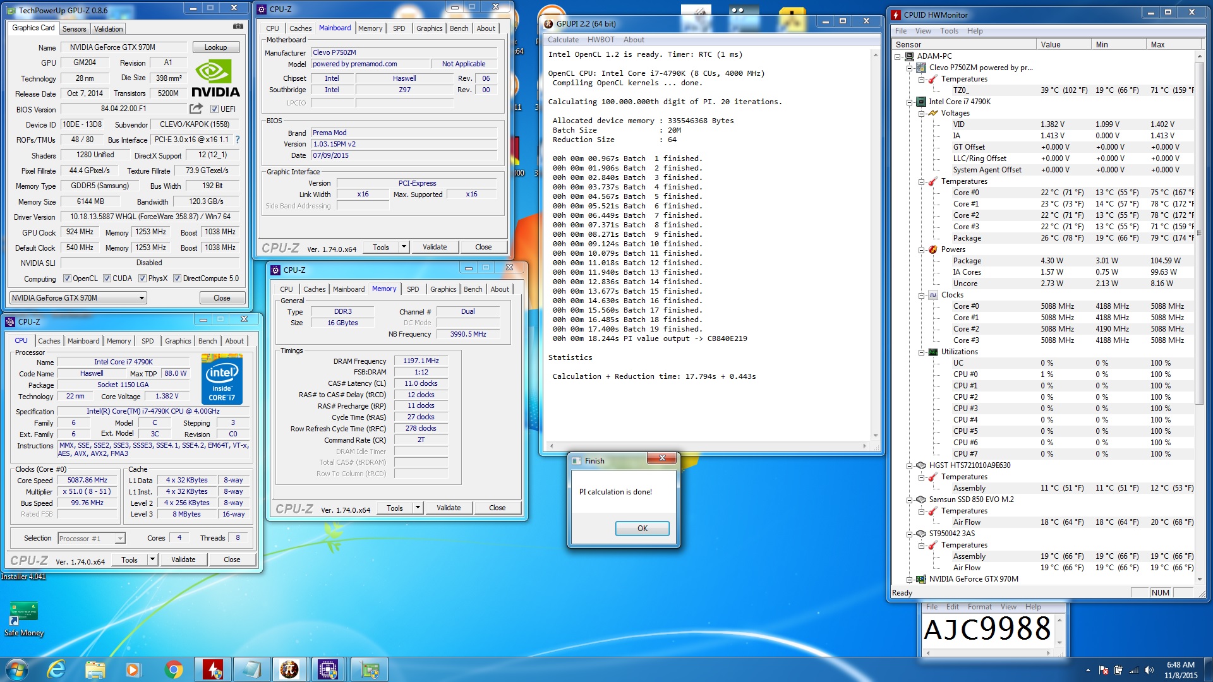Image resolution: width=1213 pixels, height=682 pixels.
Task: Collapse the Utilizations node in HWMonitor
Action: (x=921, y=352)
